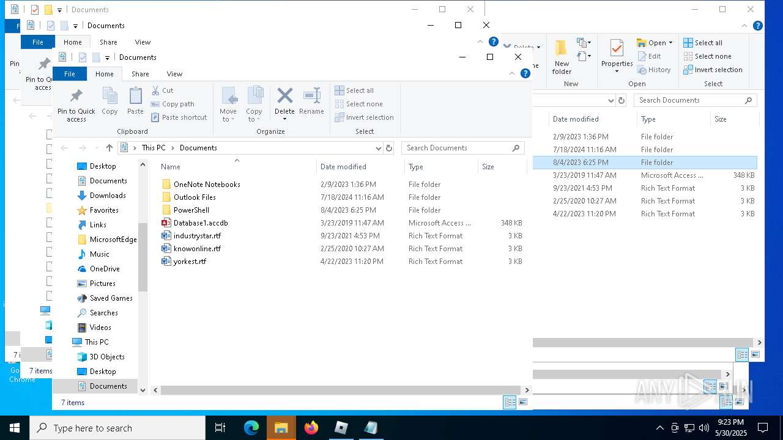Viewport: 783px width, 440px height.
Task: Click the Properties icon in front window title bar
Action: coord(82,57)
